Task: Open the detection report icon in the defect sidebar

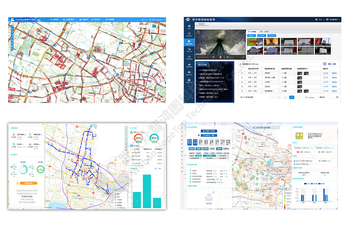Action: click(x=189, y=58)
